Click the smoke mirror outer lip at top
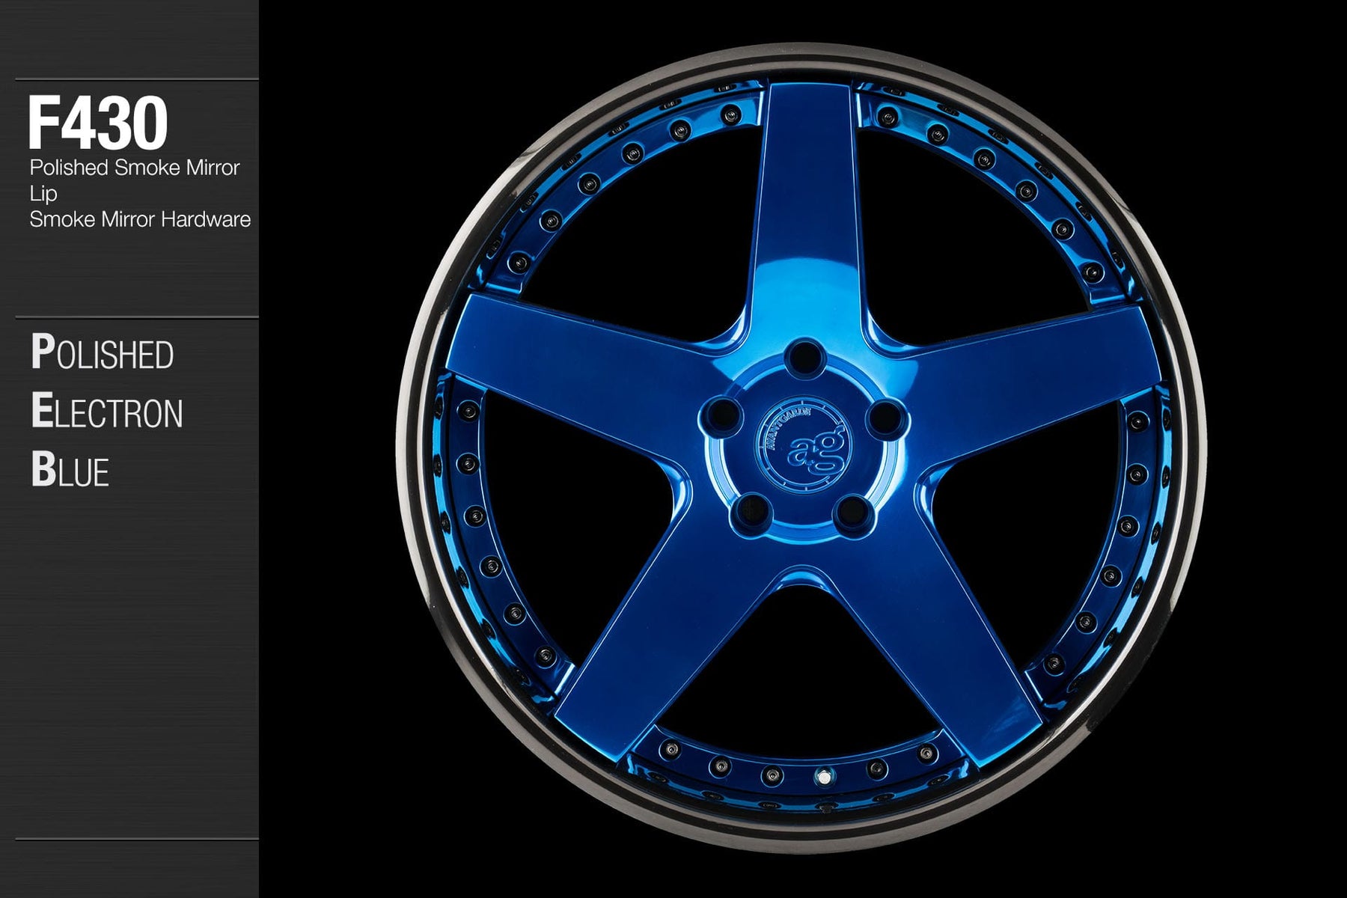The image size is (1347, 898). pyautogui.click(x=801, y=58)
